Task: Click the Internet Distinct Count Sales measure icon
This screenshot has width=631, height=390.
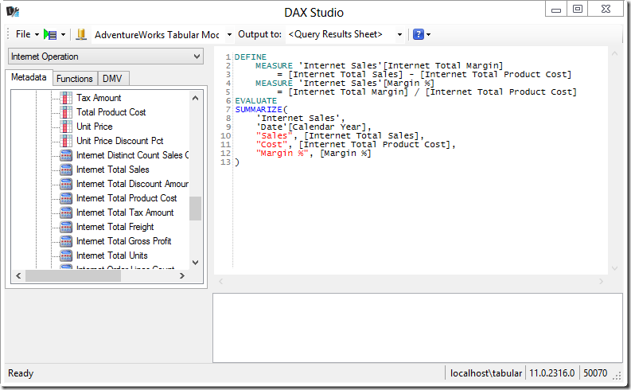Action: [66, 155]
